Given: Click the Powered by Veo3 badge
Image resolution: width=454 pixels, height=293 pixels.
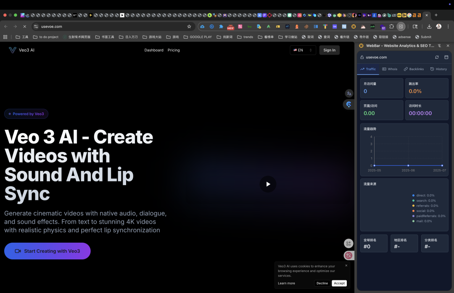Looking at the screenshot, I should [x=26, y=114].
